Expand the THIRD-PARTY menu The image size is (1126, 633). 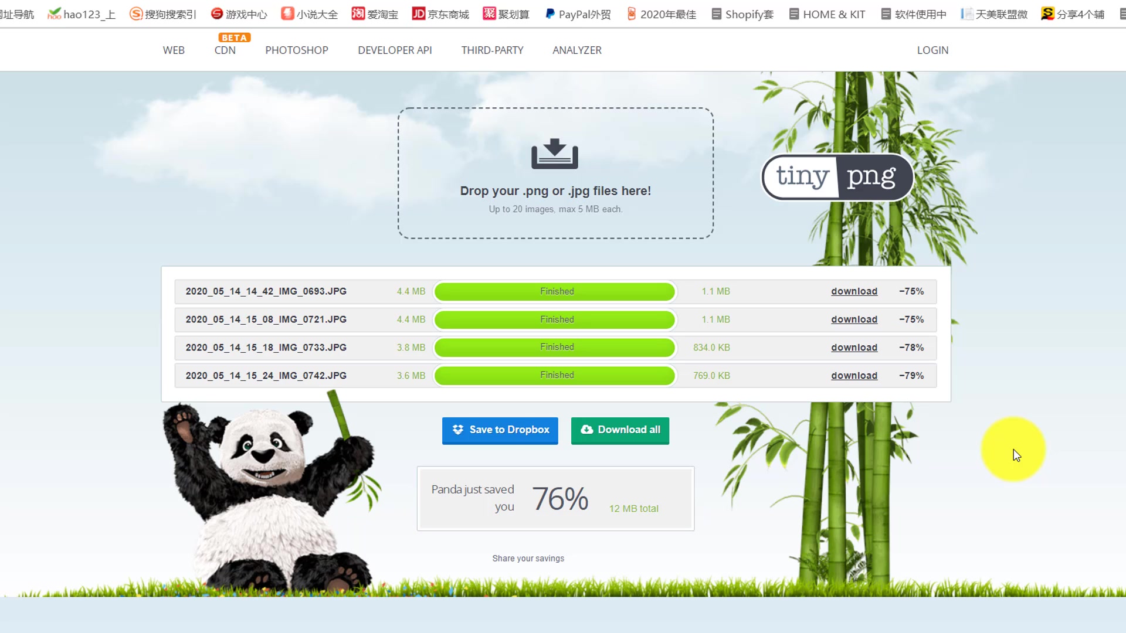point(493,49)
